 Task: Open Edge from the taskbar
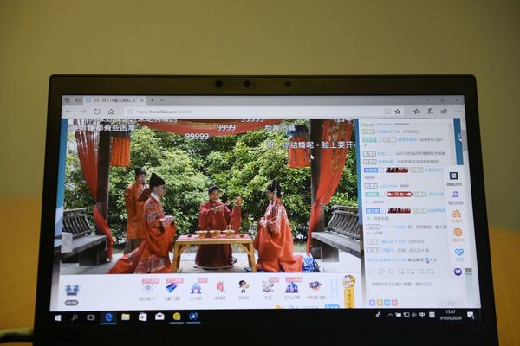pos(108,317)
